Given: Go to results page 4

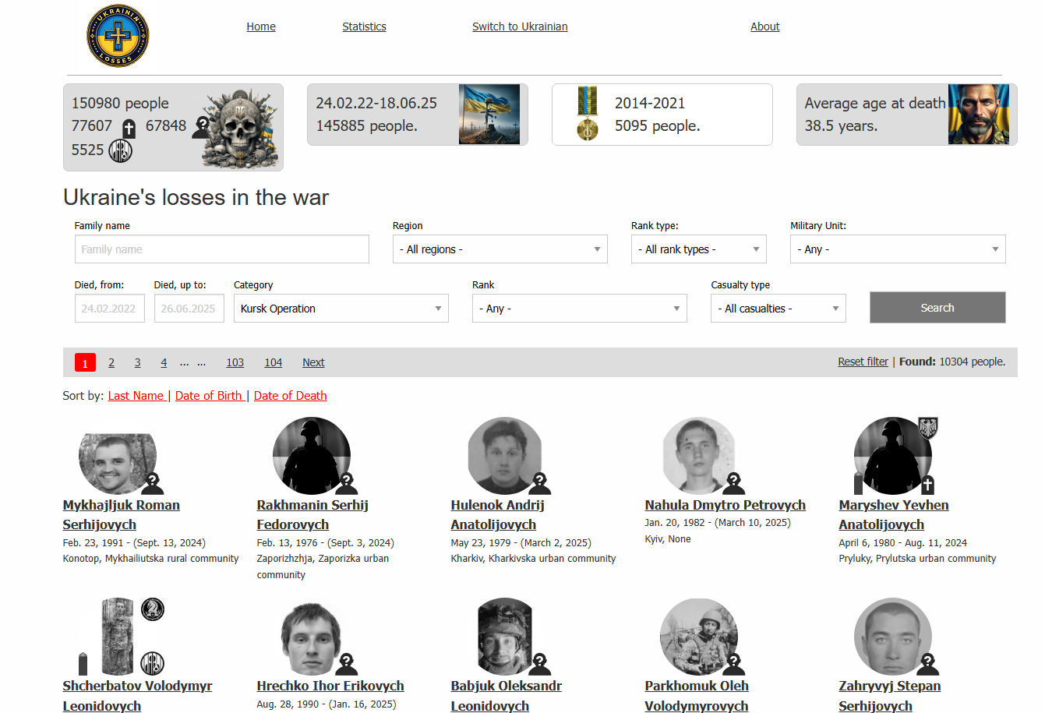Looking at the screenshot, I should coord(164,362).
